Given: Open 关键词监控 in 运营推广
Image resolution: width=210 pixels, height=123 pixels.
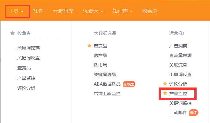Looking at the screenshot, I should [x=180, y=103].
